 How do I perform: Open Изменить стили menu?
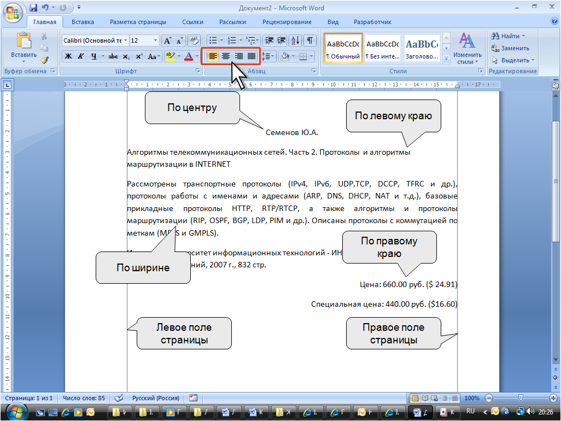(467, 49)
